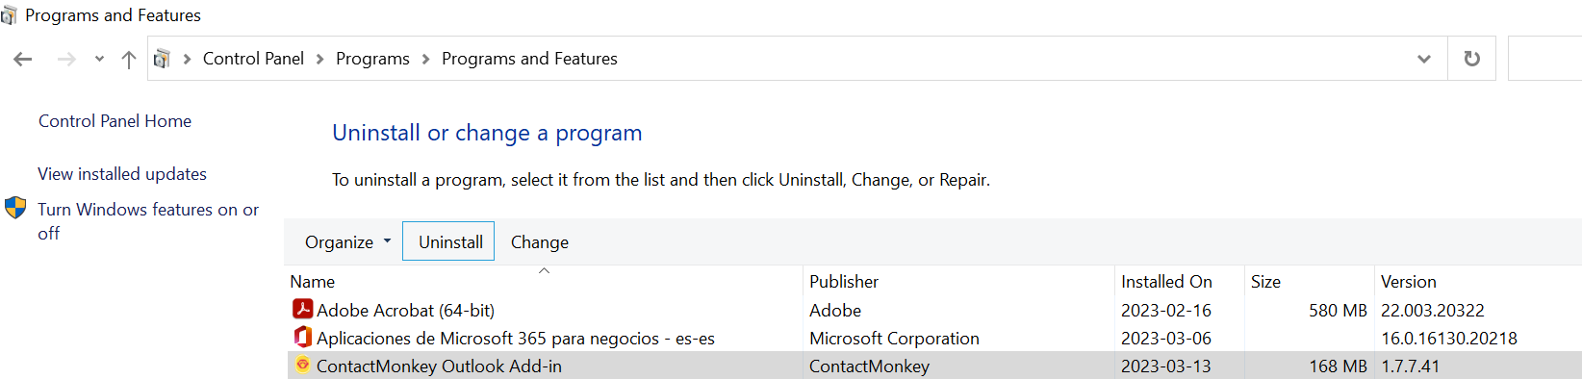Image resolution: width=1582 pixels, height=379 pixels.
Task: Navigate to Programs in the breadcrumb
Action: coord(372,59)
